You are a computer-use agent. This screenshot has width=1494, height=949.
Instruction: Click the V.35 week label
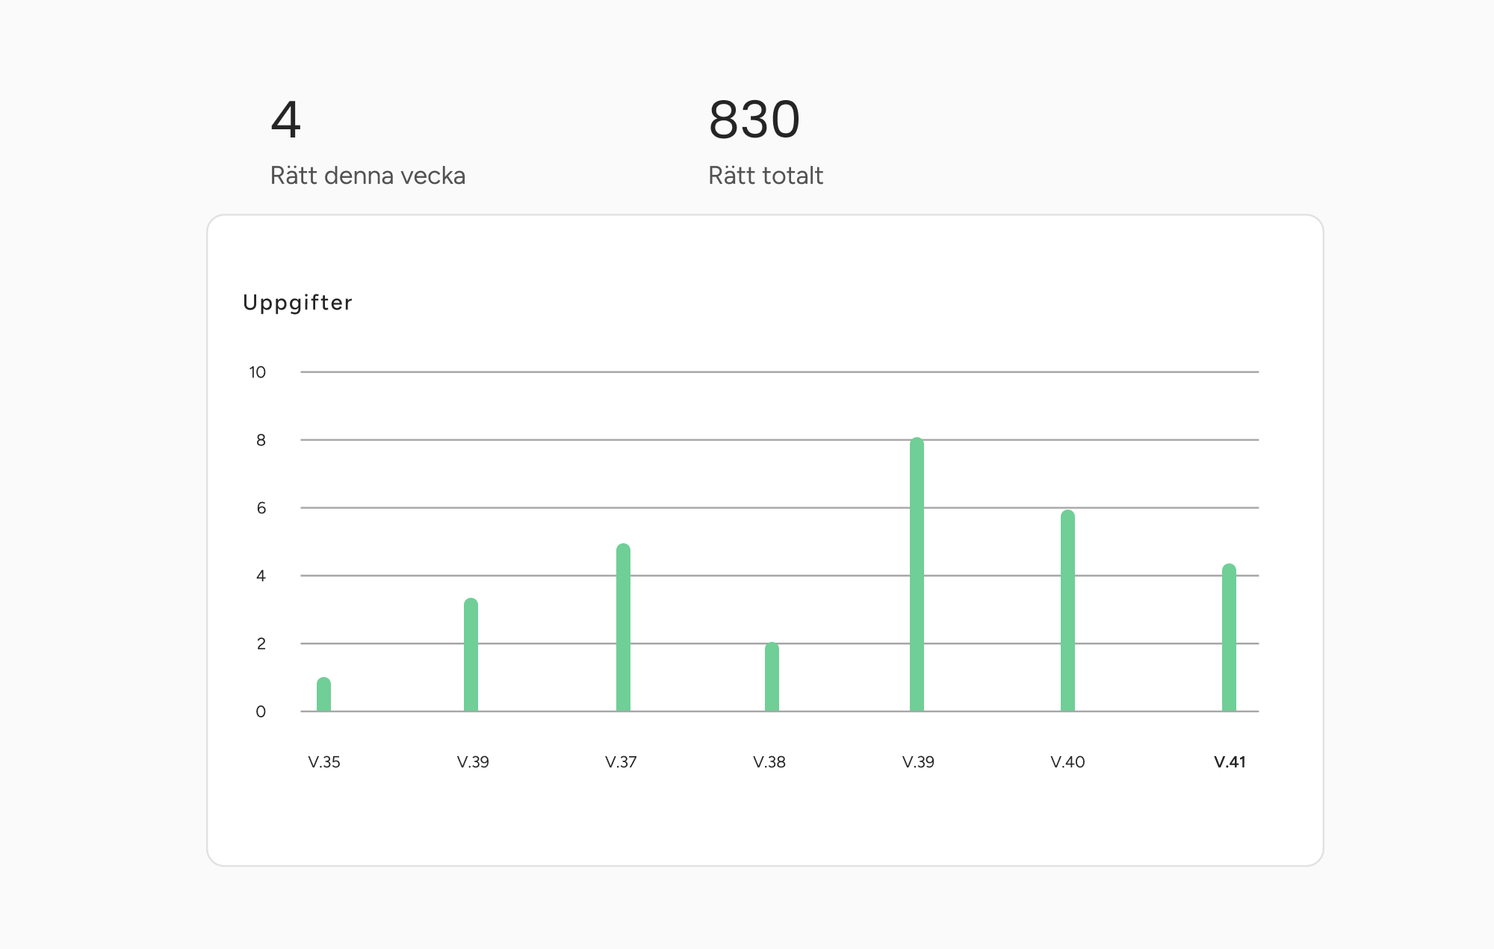(x=324, y=762)
